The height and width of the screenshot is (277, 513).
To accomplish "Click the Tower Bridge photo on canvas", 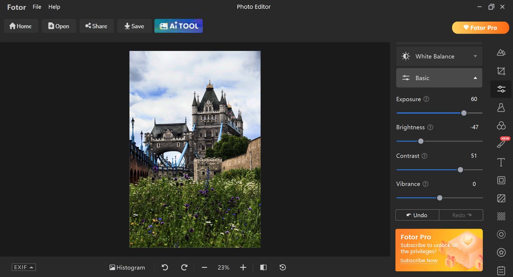I will [195, 149].
